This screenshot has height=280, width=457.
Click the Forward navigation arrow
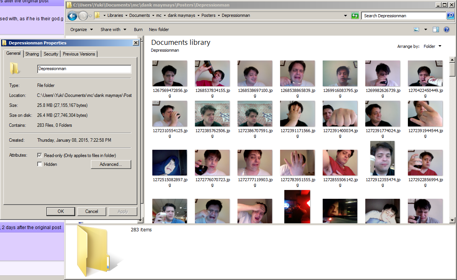point(83,16)
